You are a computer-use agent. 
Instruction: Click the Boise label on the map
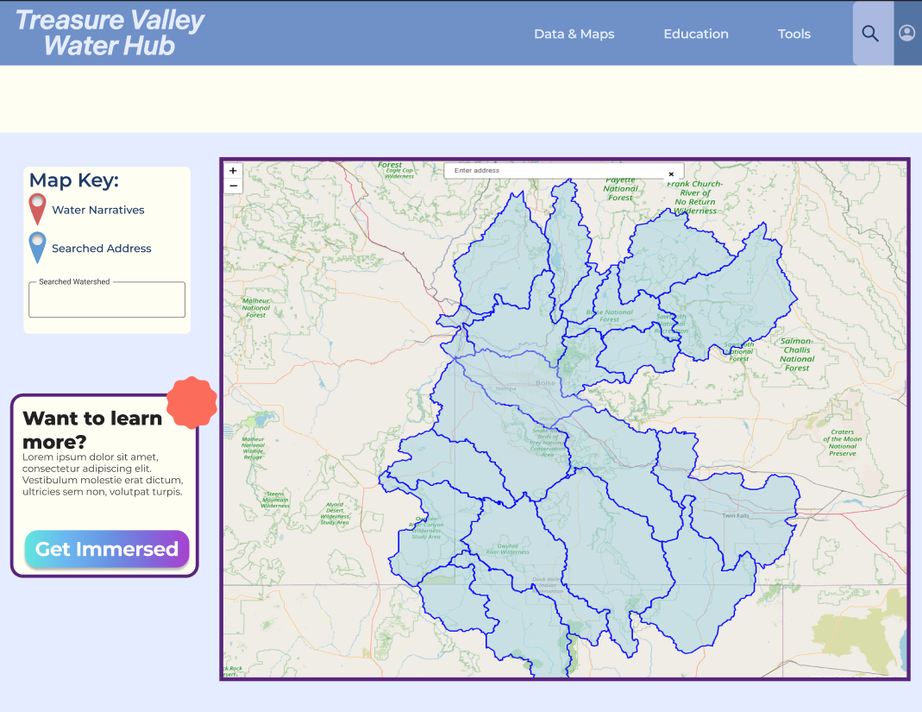pos(545,383)
